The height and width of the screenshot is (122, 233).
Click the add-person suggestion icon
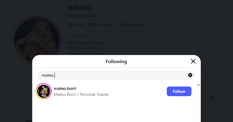(x=212, y=97)
